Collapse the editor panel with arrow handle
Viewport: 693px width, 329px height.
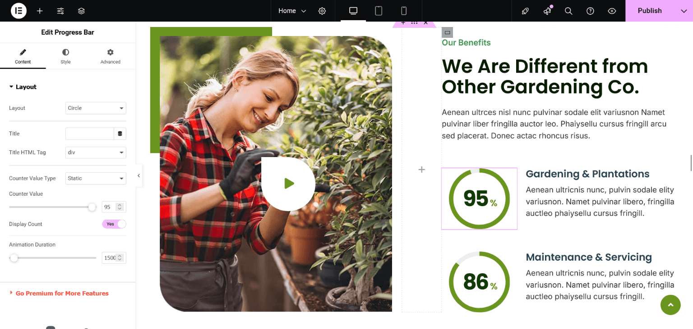139,176
